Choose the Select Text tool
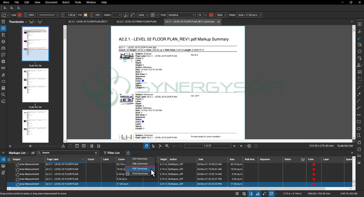 (x=160, y=146)
